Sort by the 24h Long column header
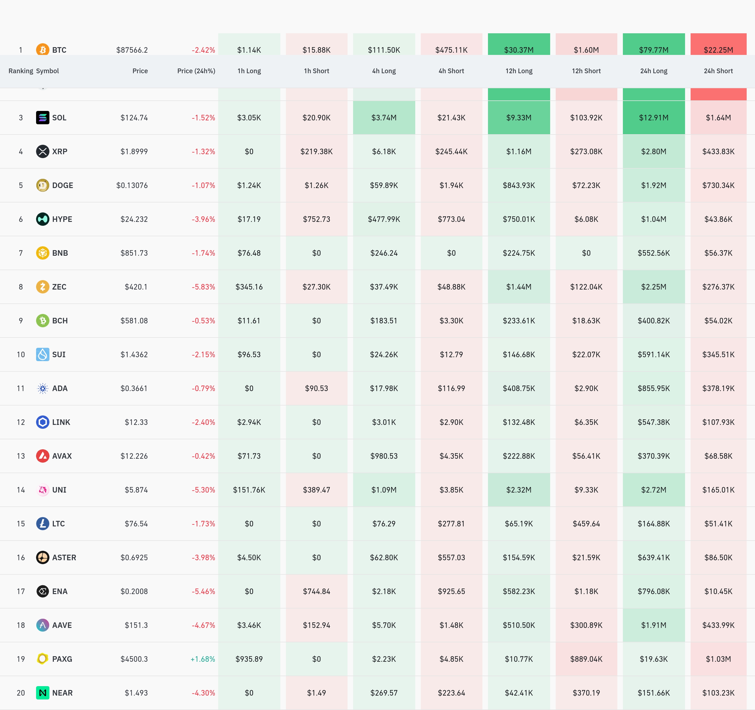The width and height of the screenshot is (755, 710). (x=654, y=71)
